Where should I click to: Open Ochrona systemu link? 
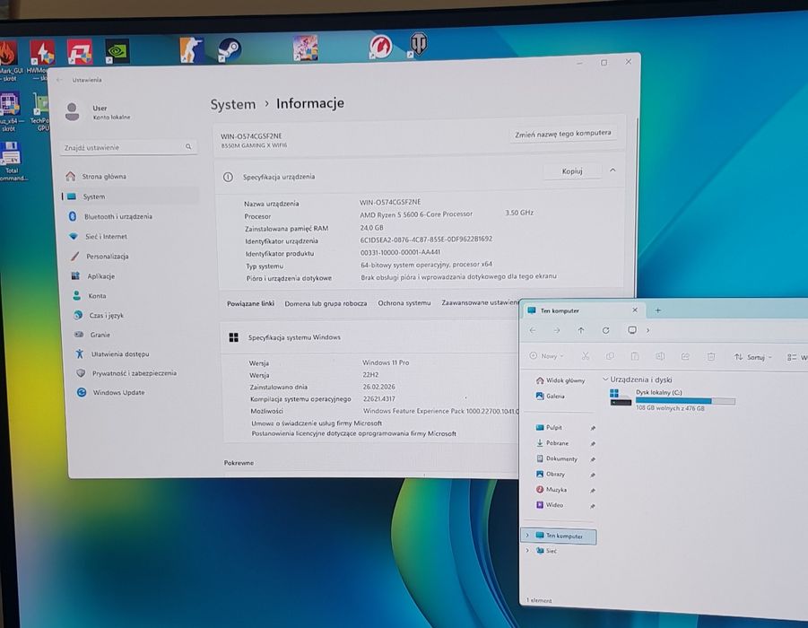tap(404, 303)
